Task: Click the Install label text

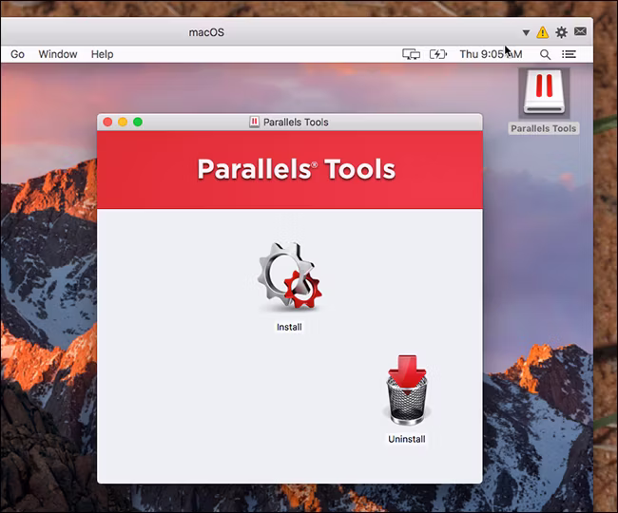Action: tap(289, 327)
